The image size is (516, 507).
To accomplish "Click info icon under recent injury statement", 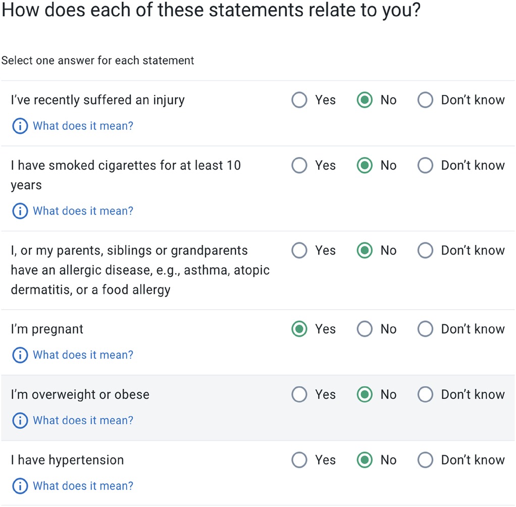I will (20, 126).
